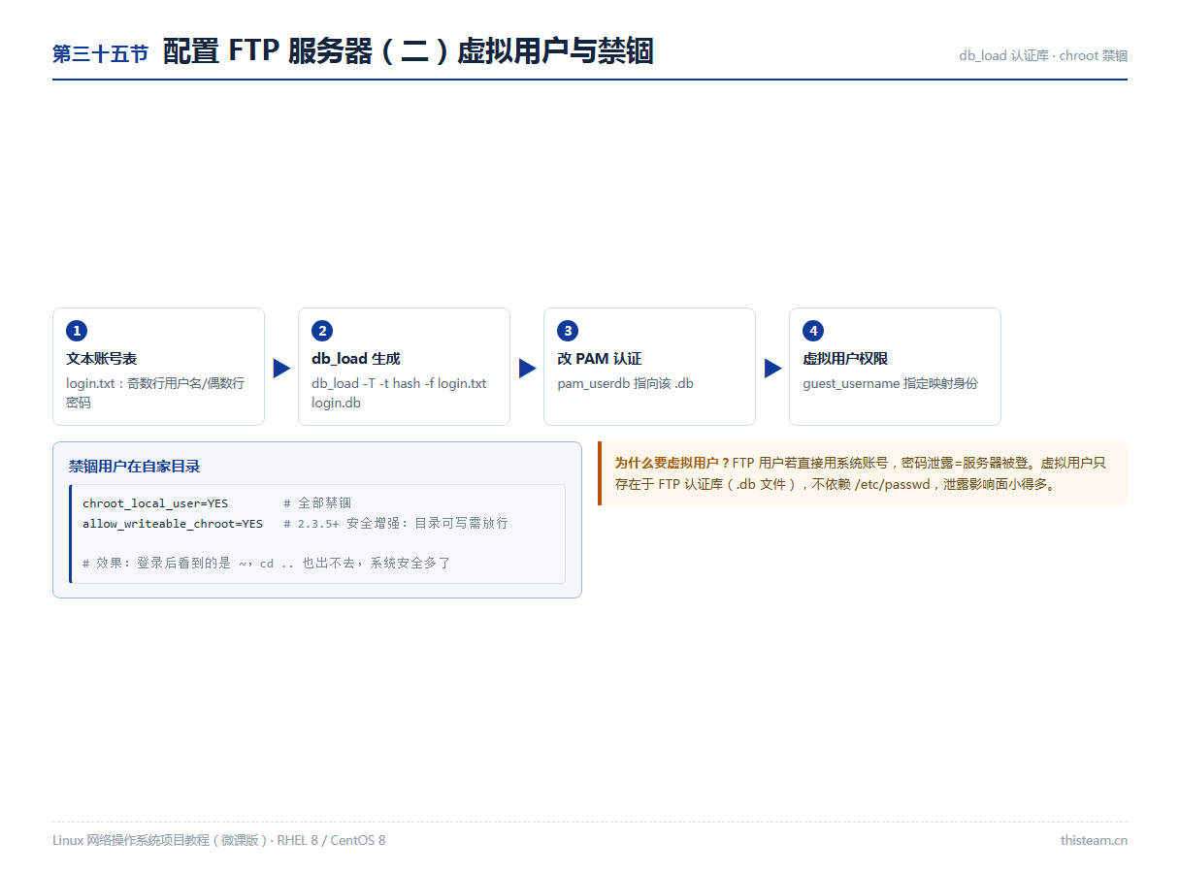Select the code line chroot_local_user=YES
1180x873 pixels.
tap(155, 503)
